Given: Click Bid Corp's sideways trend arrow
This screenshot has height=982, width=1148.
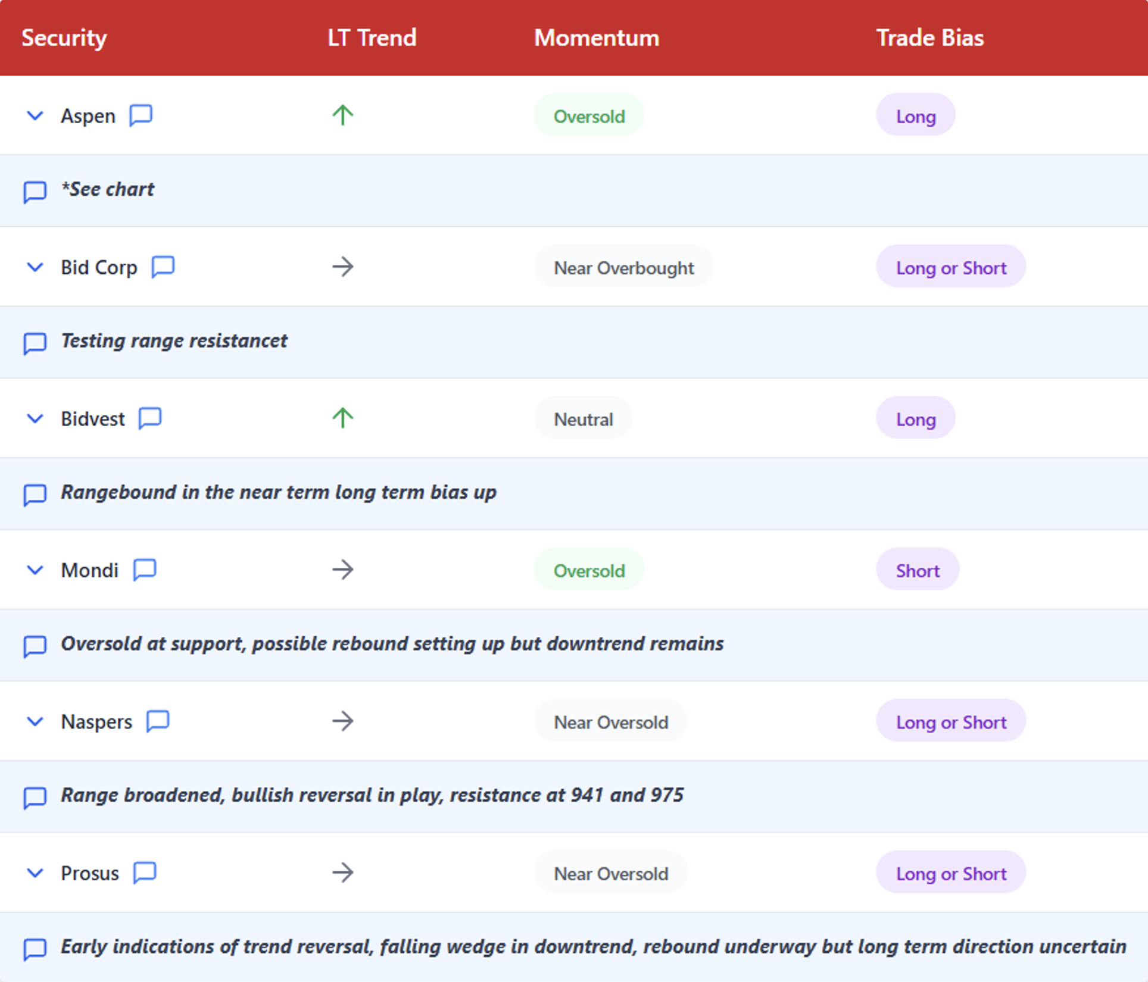Looking at the screenshot, I should click(343, 267).
